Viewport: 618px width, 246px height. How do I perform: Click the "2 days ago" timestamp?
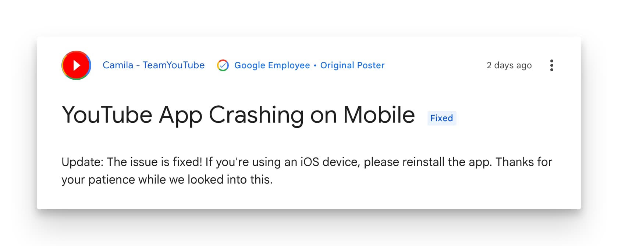[509, 65]
